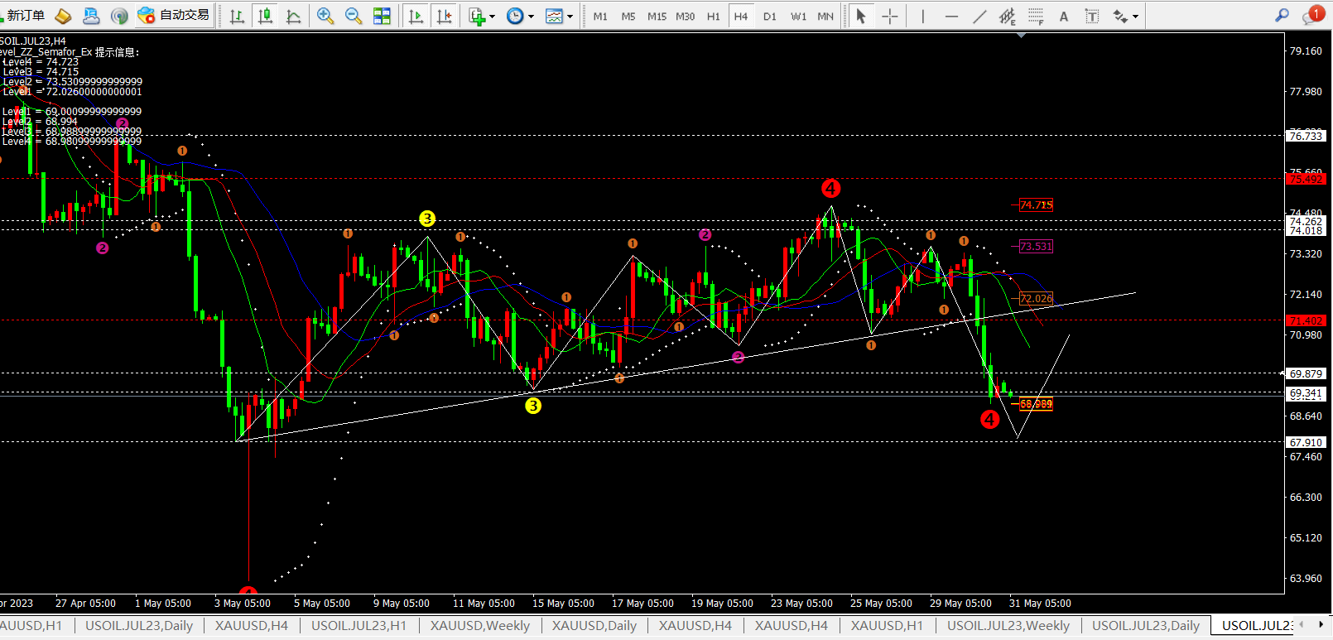Zoom in on the chart

pyautogui.click(x=325, y=16)
